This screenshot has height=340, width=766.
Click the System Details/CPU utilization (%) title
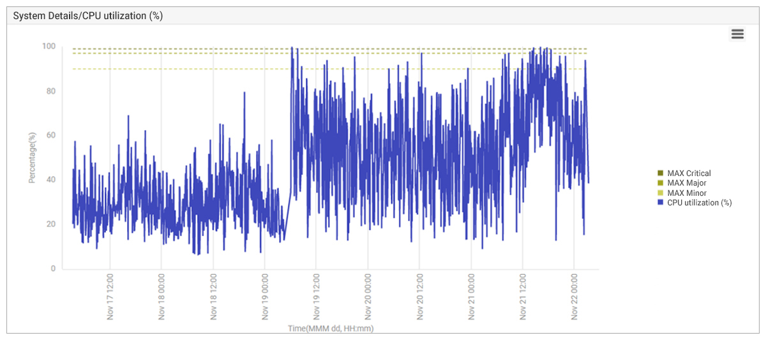click(88, 16)
